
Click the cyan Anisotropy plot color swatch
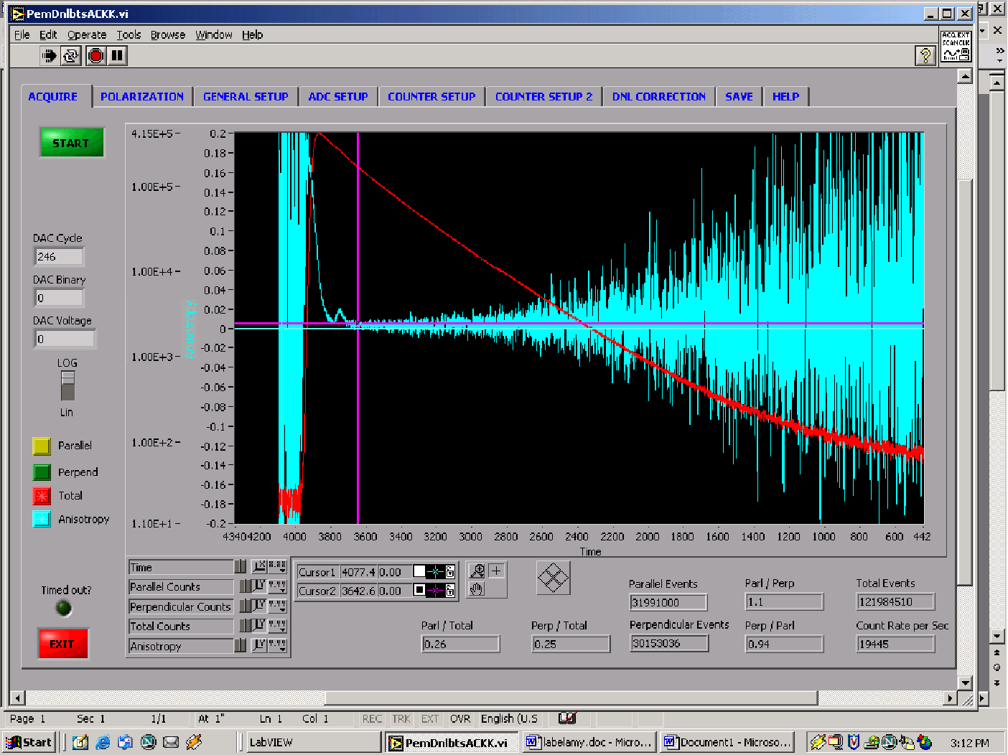tap(42, 519)
